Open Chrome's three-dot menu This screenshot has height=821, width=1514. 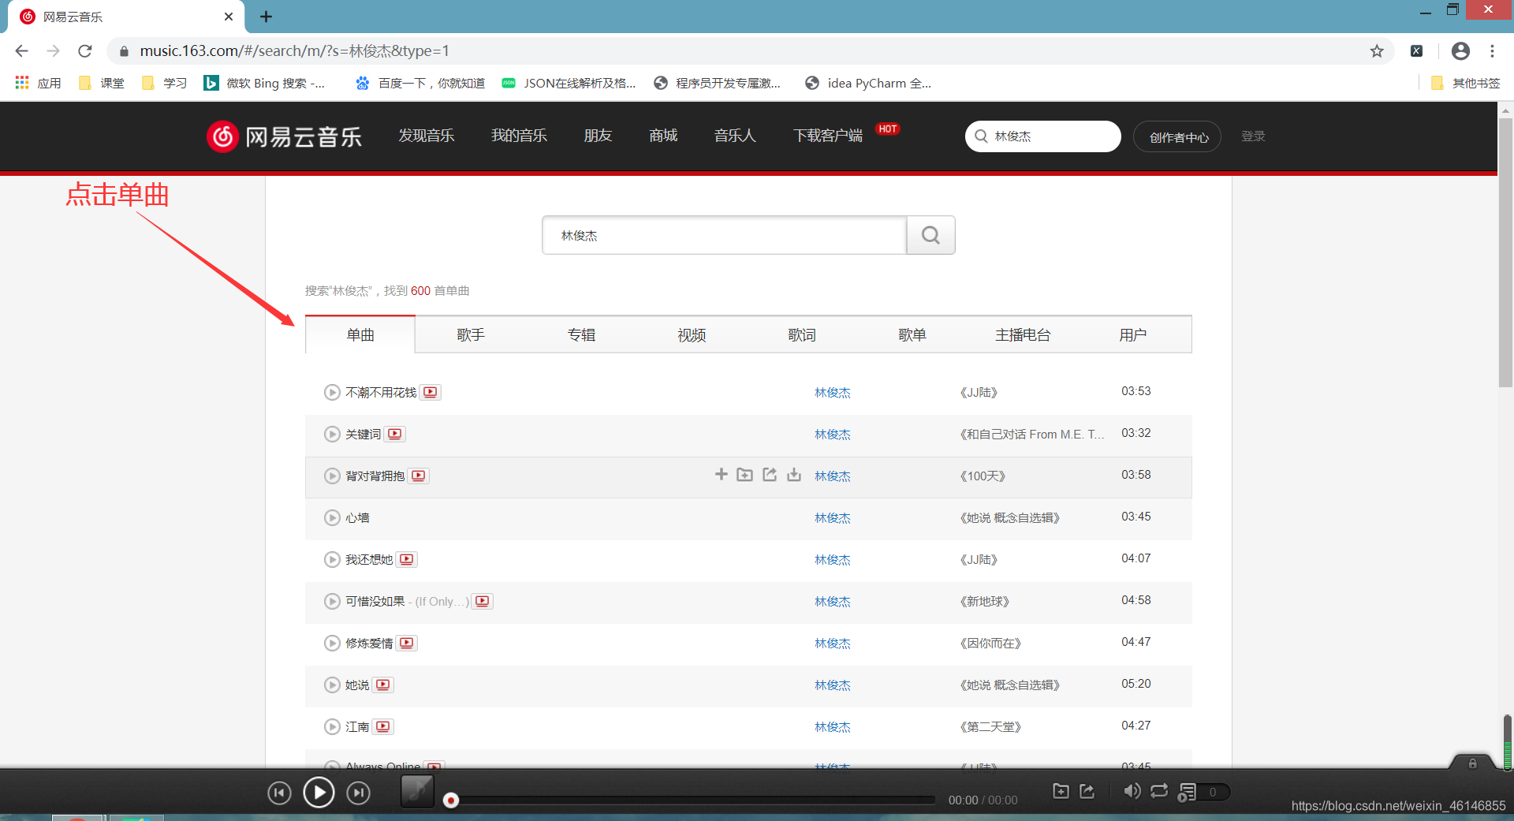click(x=1492, y=51)
